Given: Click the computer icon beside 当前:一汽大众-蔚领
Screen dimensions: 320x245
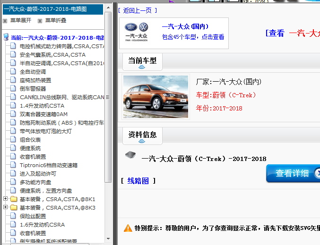Looking at the screenshot, I should (x=6, y=37).
